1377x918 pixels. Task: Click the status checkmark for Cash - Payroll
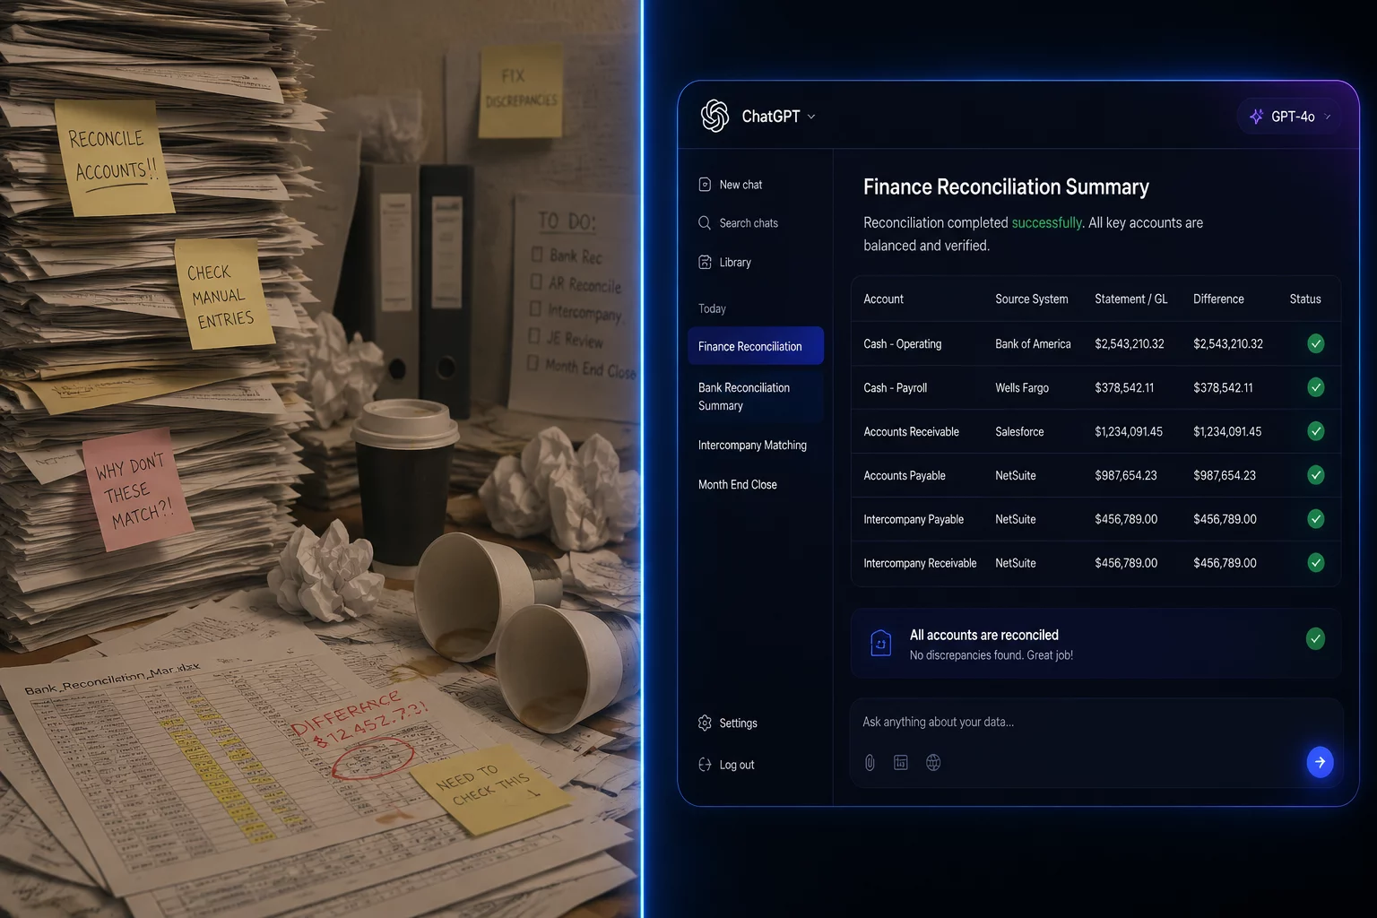tap(1316, 387)
